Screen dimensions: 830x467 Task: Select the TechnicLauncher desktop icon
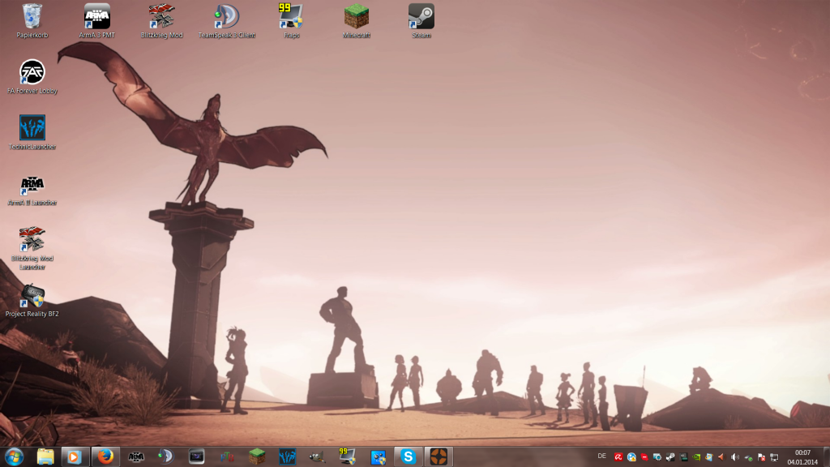point(32,132)
